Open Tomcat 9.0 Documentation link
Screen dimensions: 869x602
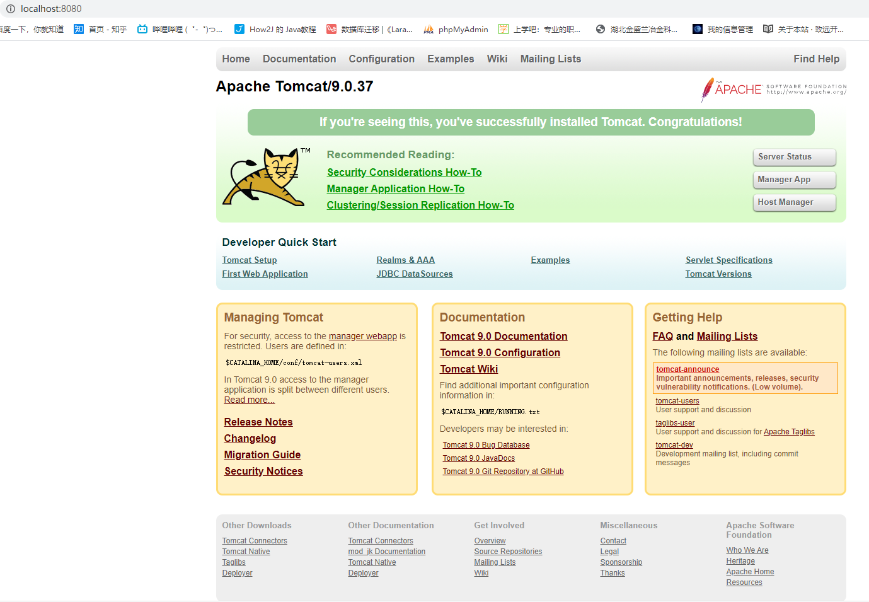(504, 336)
